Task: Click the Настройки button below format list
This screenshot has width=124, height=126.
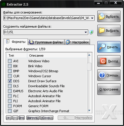Action: click(x=84, y=118)
